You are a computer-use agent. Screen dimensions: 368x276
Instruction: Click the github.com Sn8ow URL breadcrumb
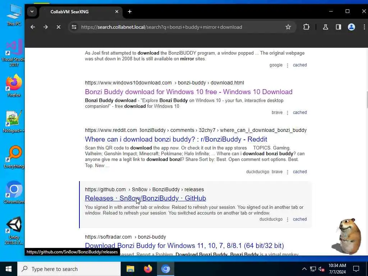(144, 189)
